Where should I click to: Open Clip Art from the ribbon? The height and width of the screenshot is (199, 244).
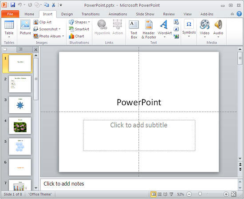click(x=42, y=22)
